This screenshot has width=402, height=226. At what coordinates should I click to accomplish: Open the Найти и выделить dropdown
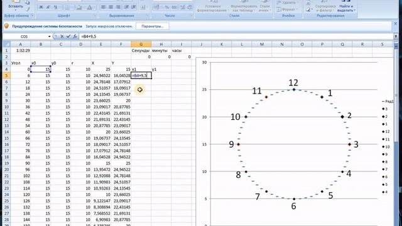(x=346, y=8)
